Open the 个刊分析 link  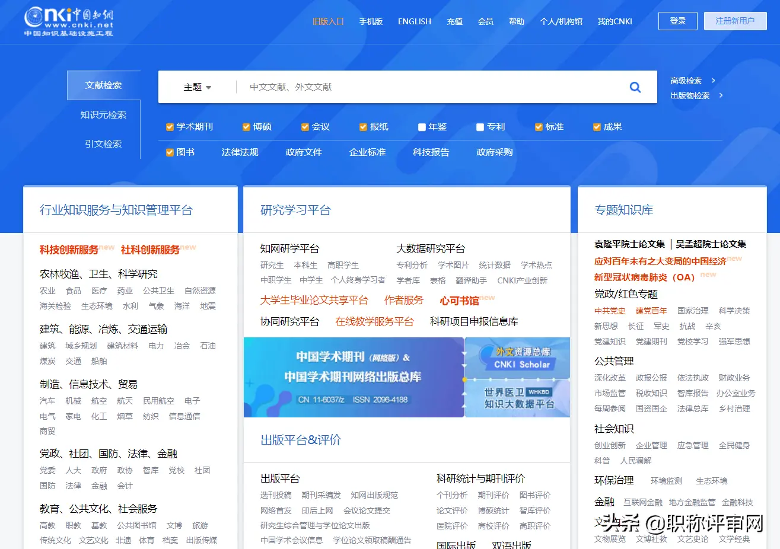pyautogui.click(x=452, y=495)
